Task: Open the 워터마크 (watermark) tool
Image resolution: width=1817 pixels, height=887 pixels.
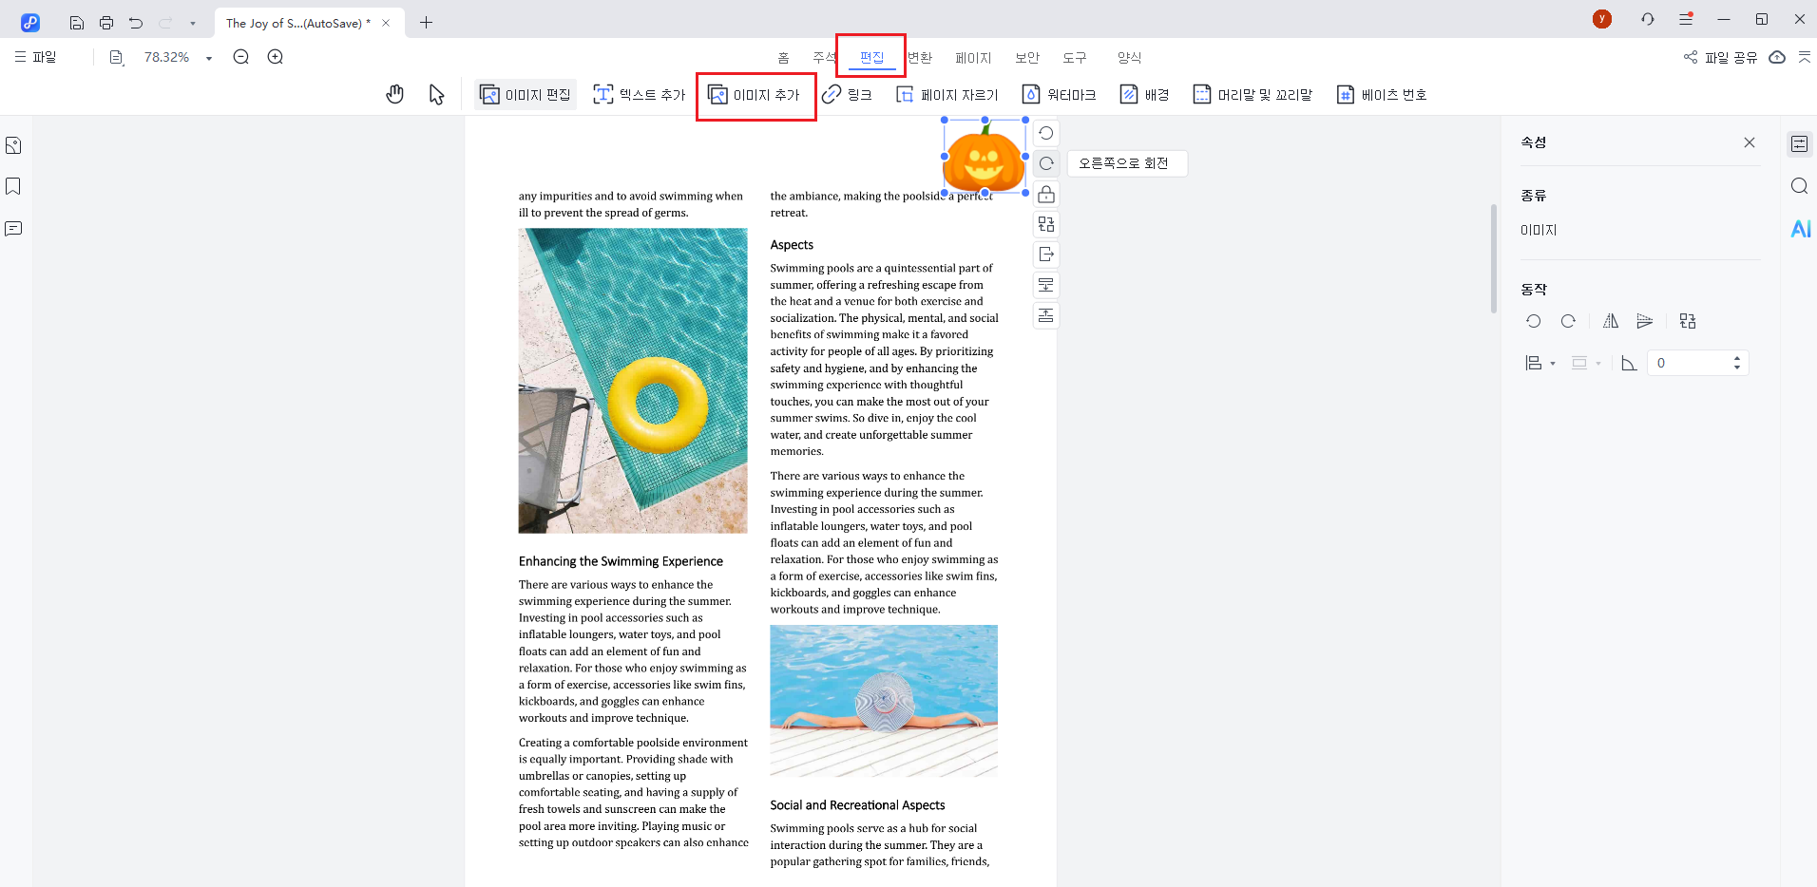Action: pyautogui.click(x=1060, y=94)
